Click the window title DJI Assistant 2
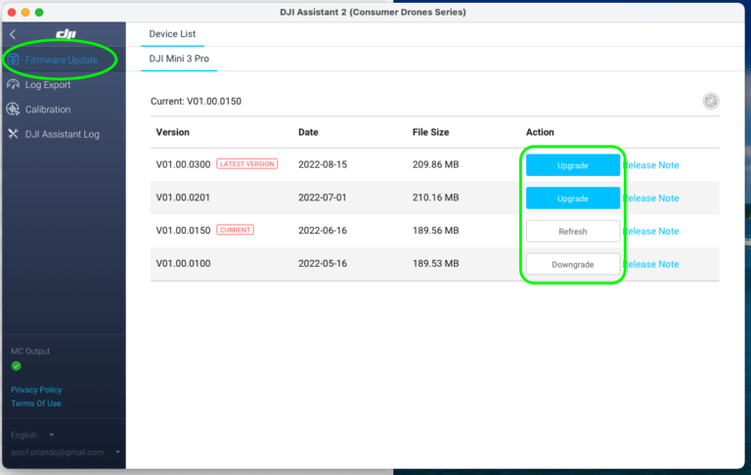 click(373, 12)
